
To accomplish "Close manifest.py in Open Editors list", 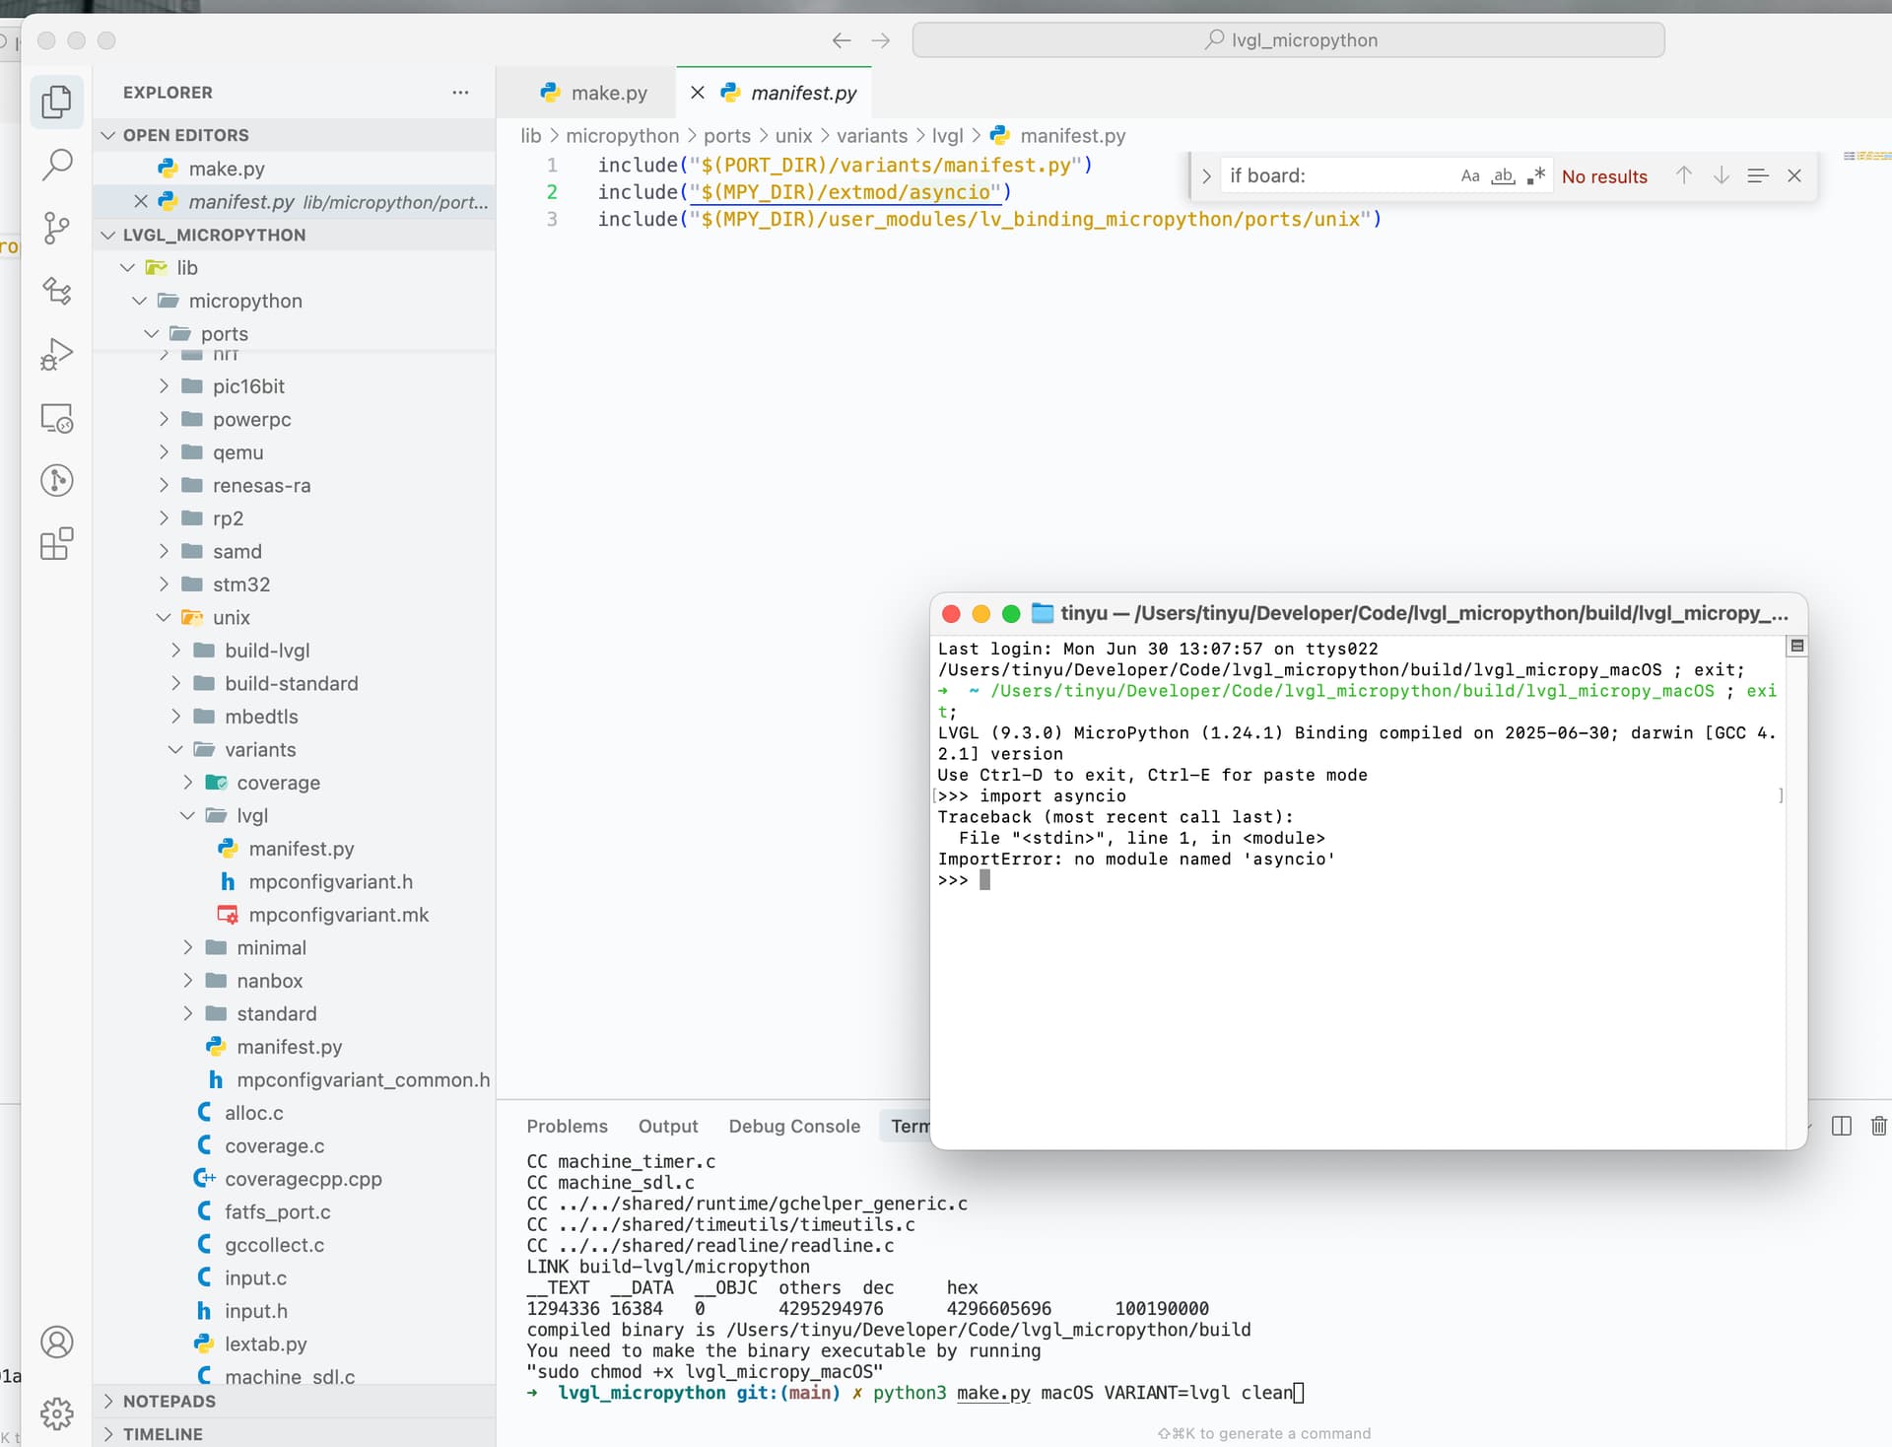I will click(x=141, y=201).
